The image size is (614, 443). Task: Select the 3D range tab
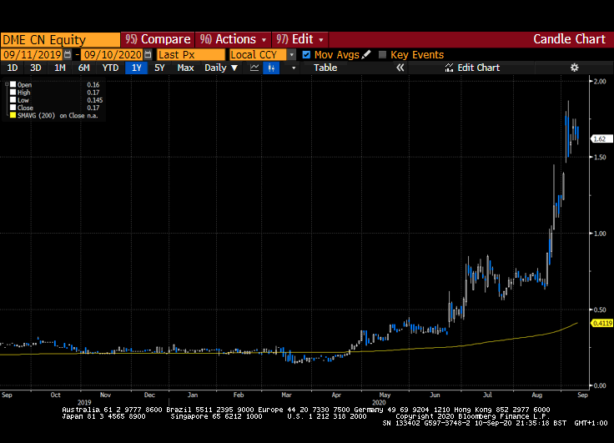[x=36, y=68]
